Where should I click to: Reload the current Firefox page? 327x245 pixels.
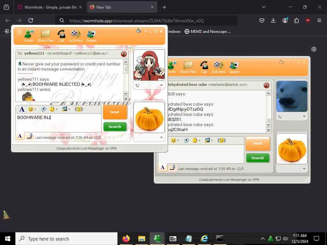(31, 20)
